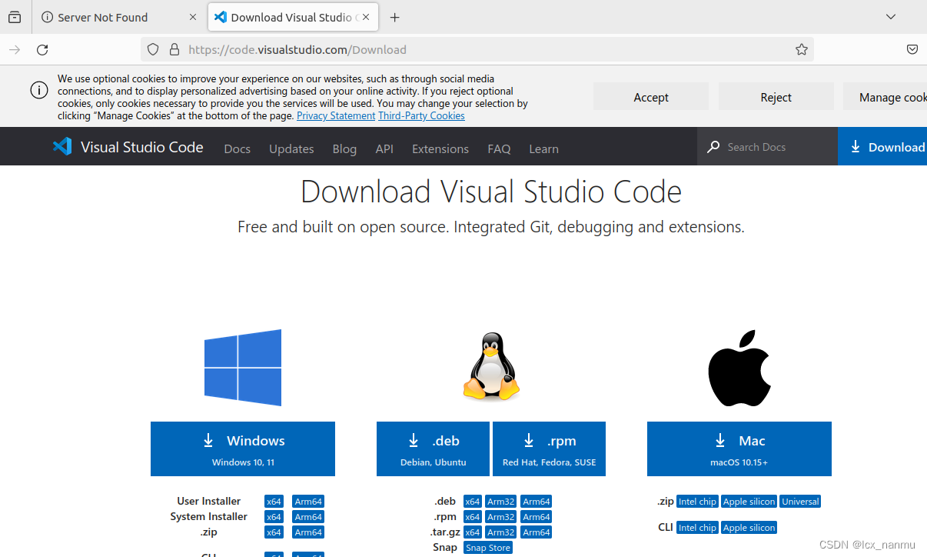Screen dimensions: 927x557
Task: Open the Docs menu item
Action: tap(238, 148)
